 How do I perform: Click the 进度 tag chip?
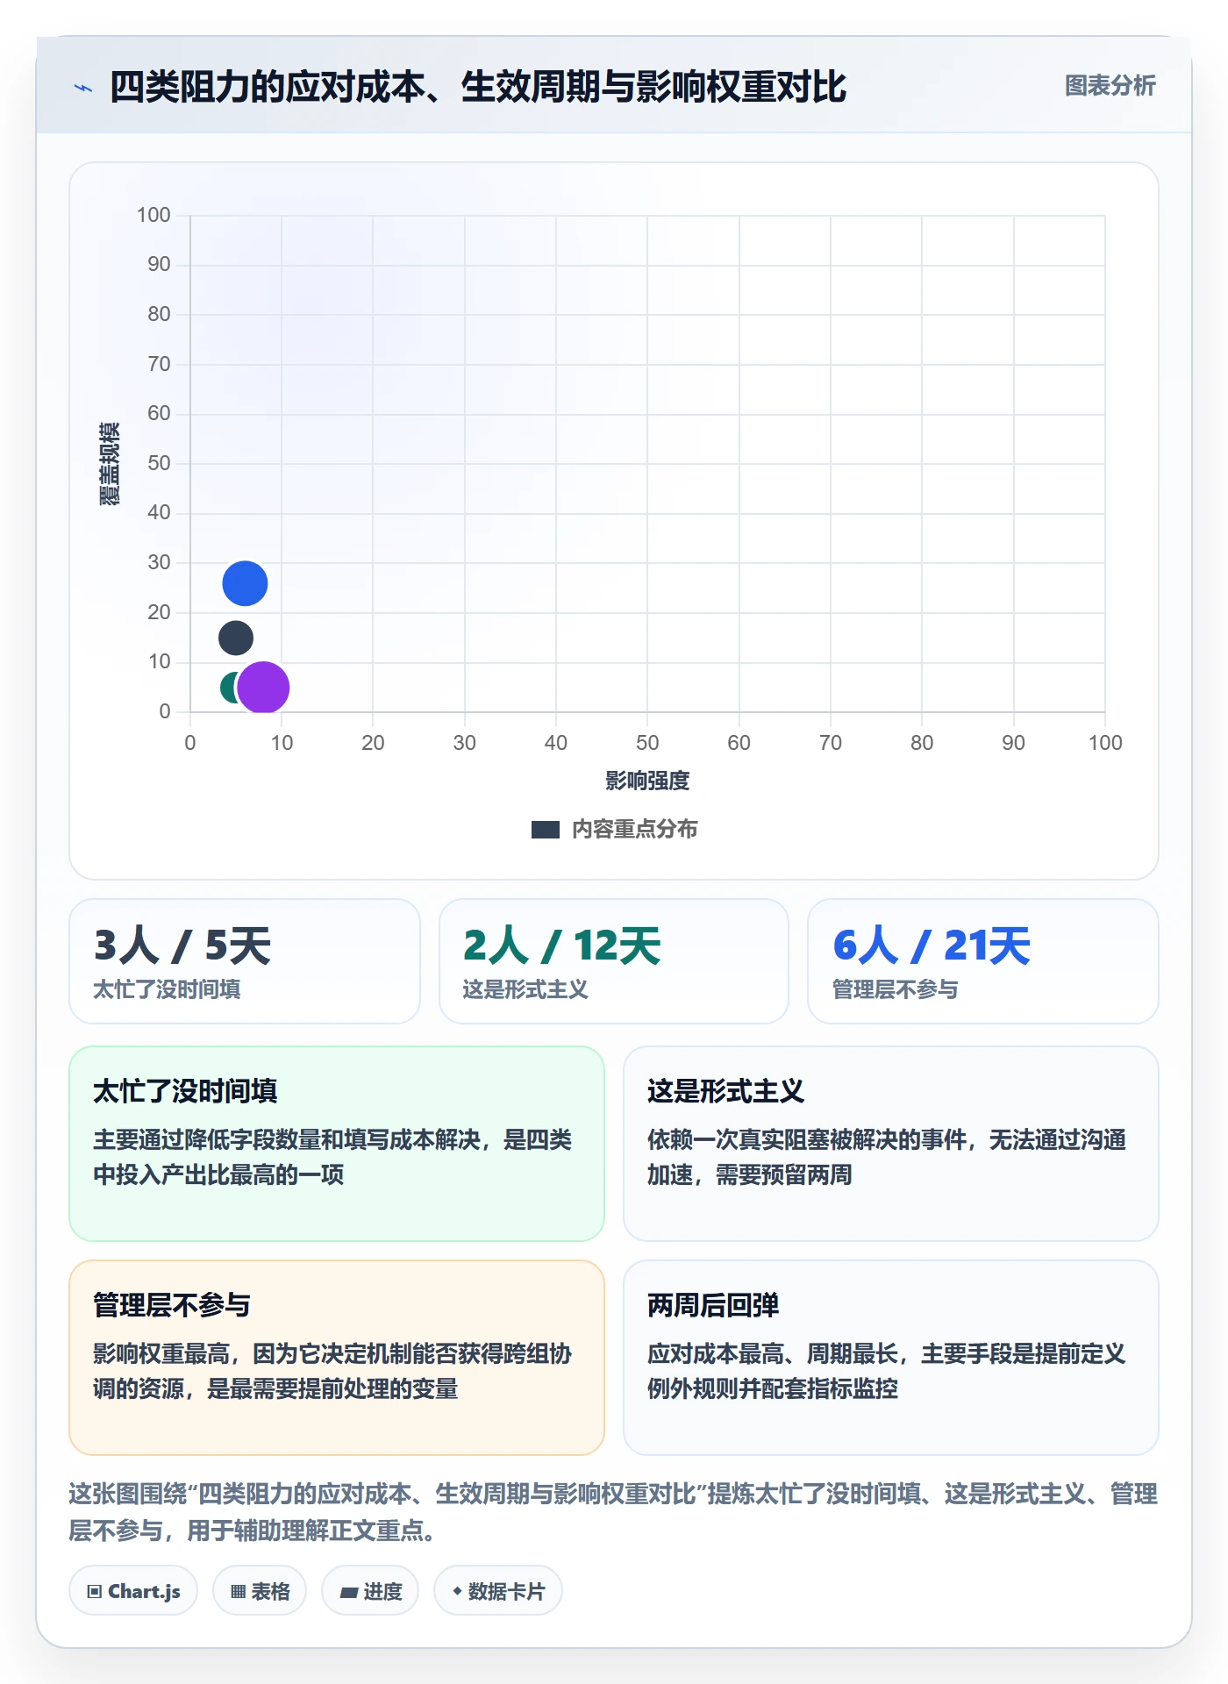tap(370, 1591)
